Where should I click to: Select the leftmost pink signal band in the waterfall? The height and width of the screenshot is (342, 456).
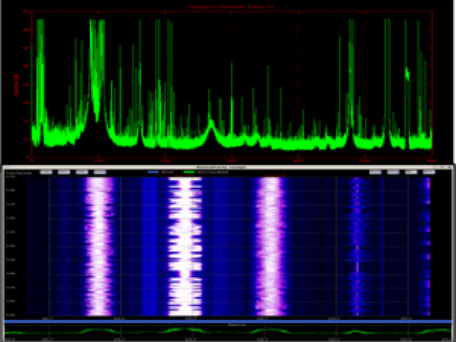100,243
